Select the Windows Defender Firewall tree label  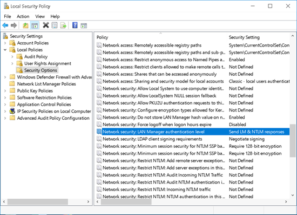pos(55,77)
